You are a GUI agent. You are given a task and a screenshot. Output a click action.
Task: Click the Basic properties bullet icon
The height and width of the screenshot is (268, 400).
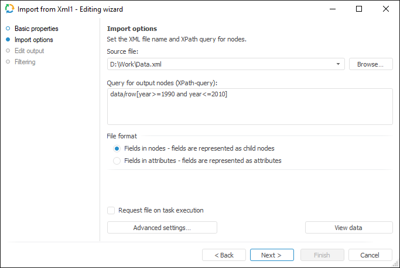tap(8, 29)
